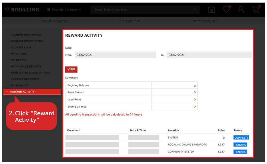
Task: Open the shopping cart icon
Action: pyautogui.click(x=256, y=10)
